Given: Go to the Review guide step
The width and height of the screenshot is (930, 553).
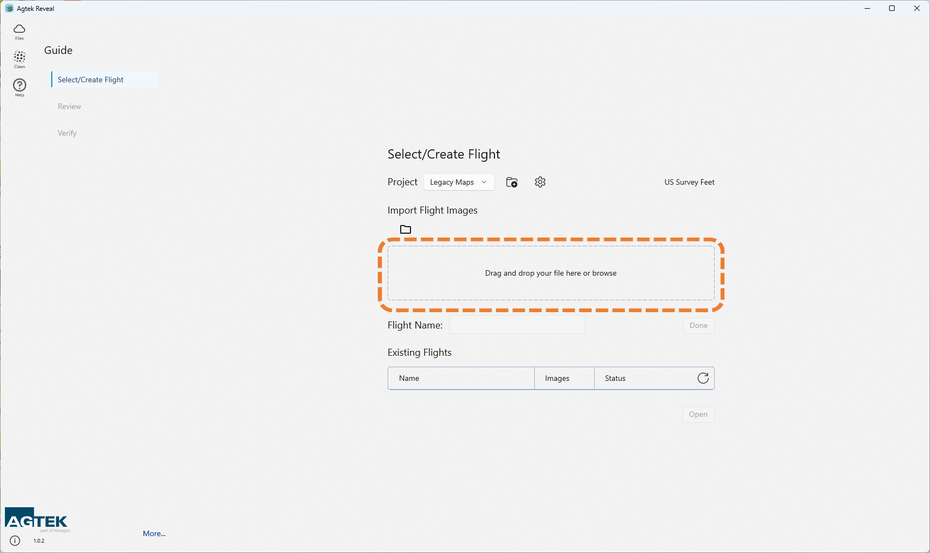Looking at the screenshot, I should (x=69, y=106).
